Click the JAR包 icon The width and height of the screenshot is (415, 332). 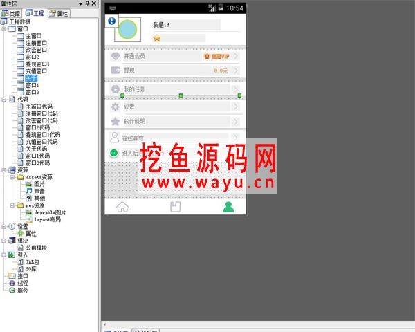[x=20, y=262]
